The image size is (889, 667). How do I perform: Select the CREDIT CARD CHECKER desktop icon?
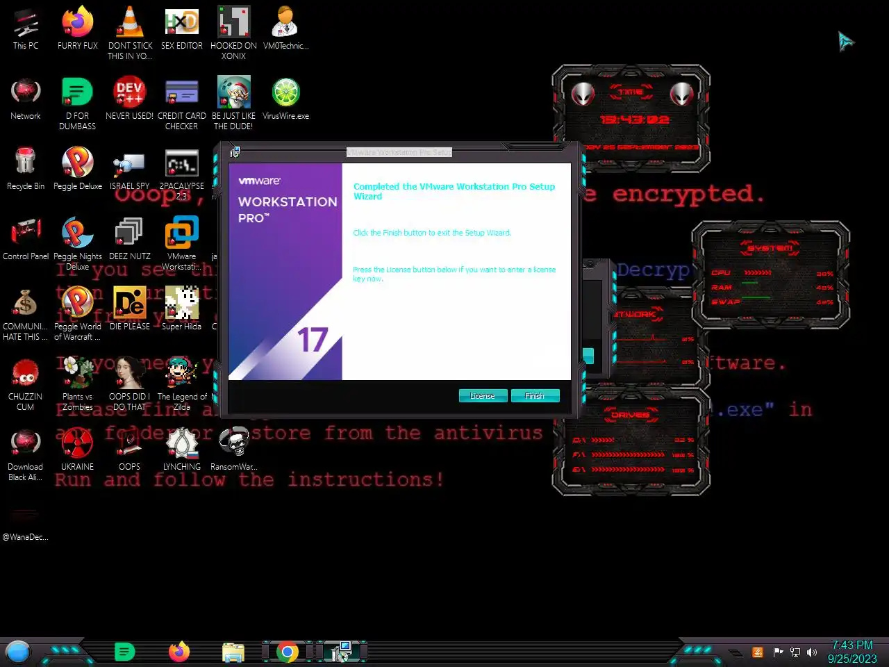tap(182, 104)
